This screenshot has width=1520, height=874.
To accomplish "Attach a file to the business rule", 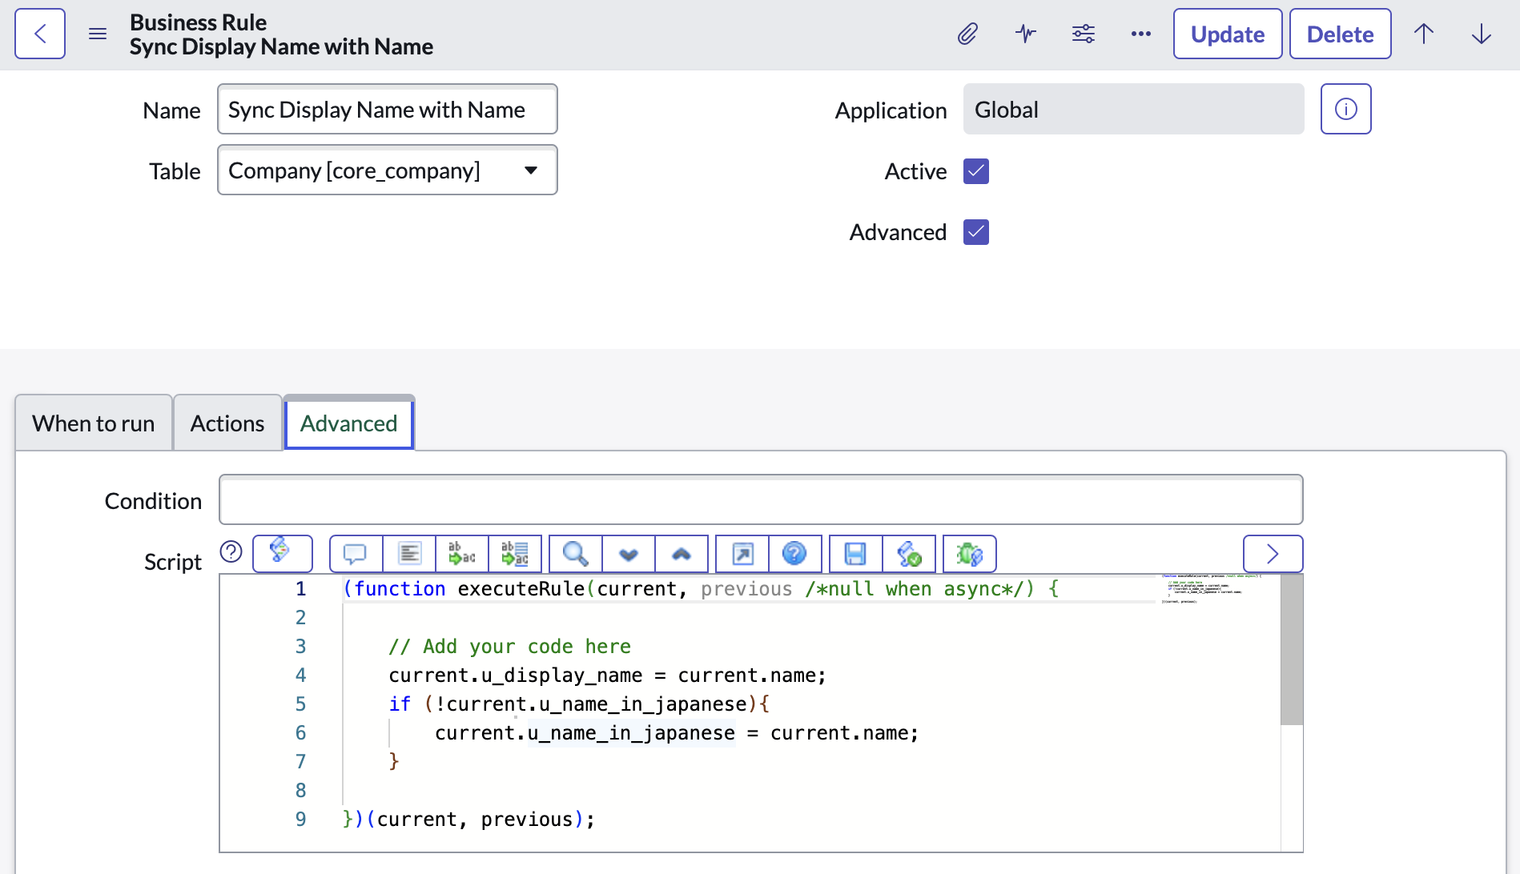I will [x=967, y=34].
